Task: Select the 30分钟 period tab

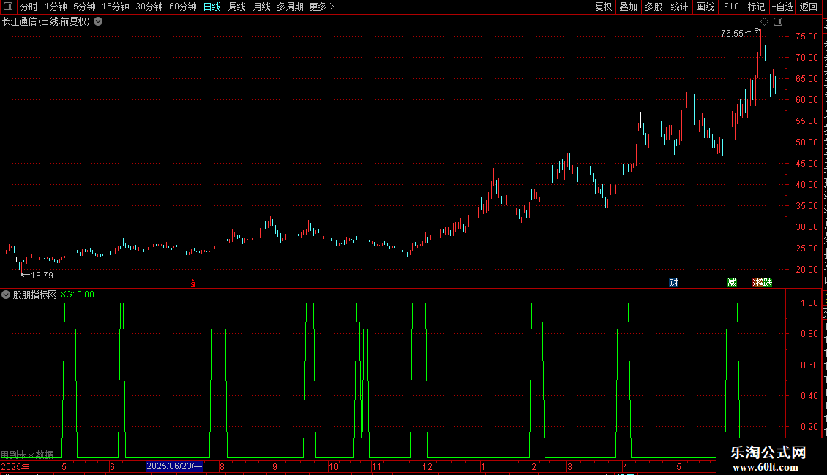Action: pyautogui.click(x=149, y=7)
